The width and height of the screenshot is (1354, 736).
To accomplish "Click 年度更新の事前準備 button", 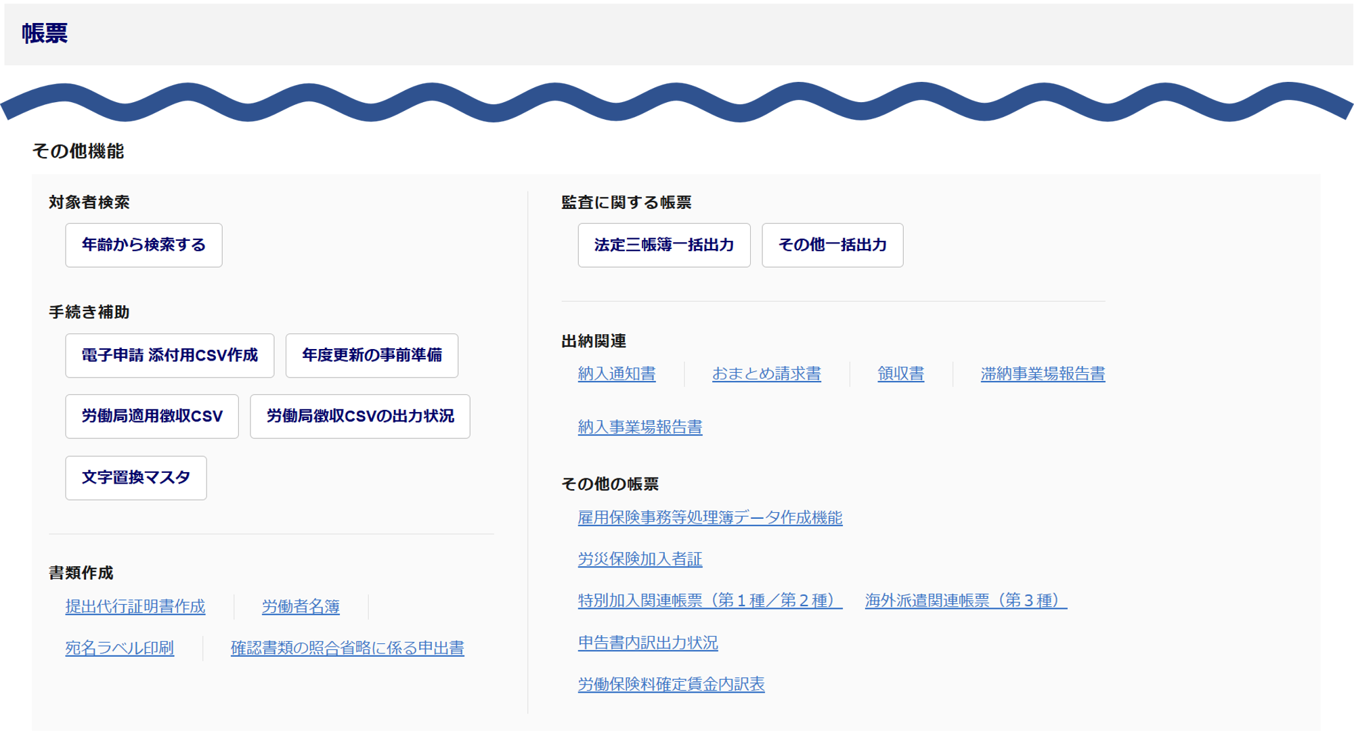I will click(372, 355).
